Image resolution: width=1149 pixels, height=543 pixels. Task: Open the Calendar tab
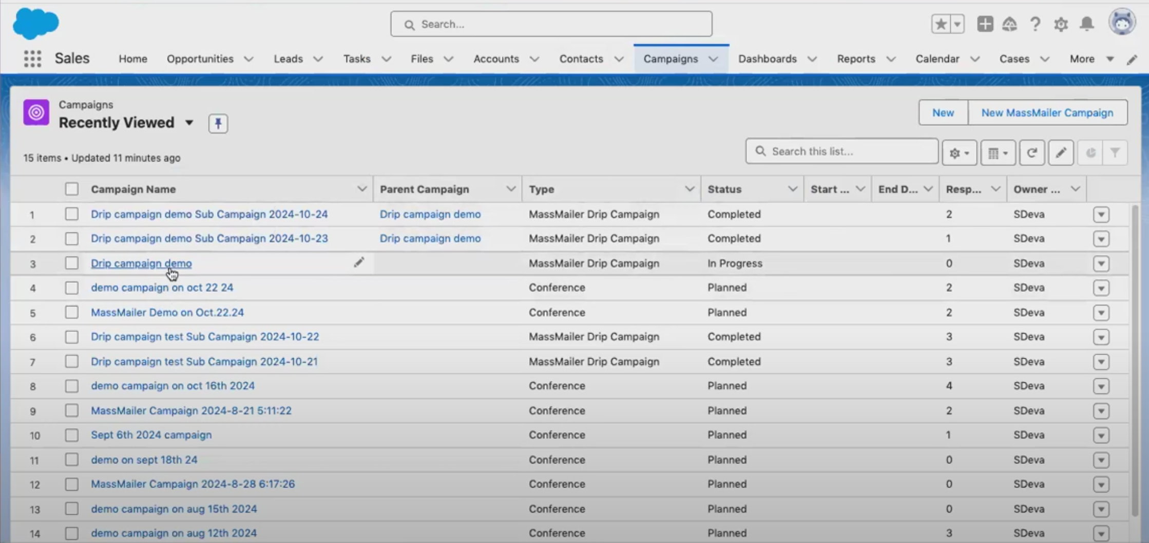click(937, 59)
